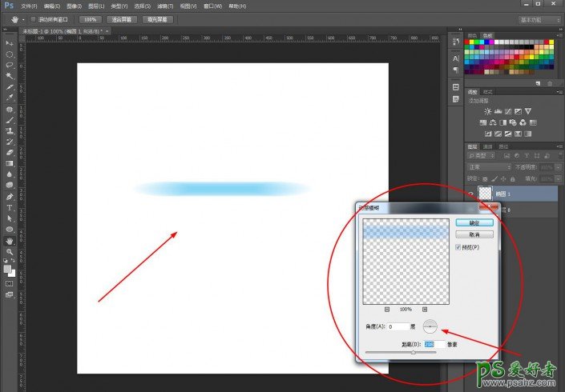565x392 pixels.
Task: Switch to the Styles tab
Action: tap(487, 92)
